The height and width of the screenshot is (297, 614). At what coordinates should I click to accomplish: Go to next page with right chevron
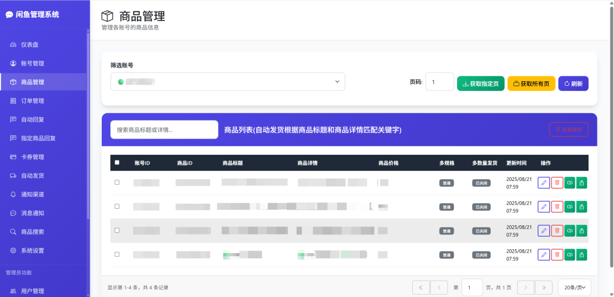(526, 287)
